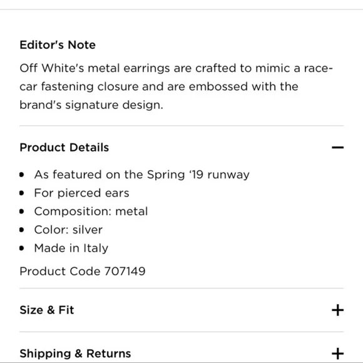Click the bullet dot before 'Color: silver'
Screen dimensions: 363x363
(22, 230)
